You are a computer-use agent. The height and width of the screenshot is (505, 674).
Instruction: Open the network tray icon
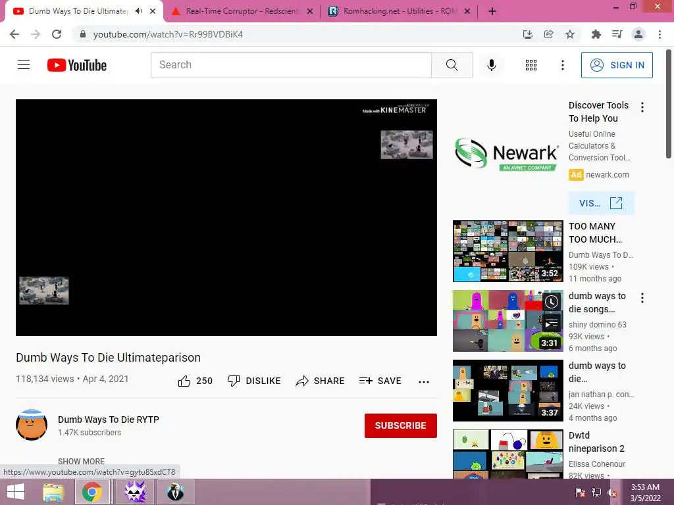[x=596, y=493]
